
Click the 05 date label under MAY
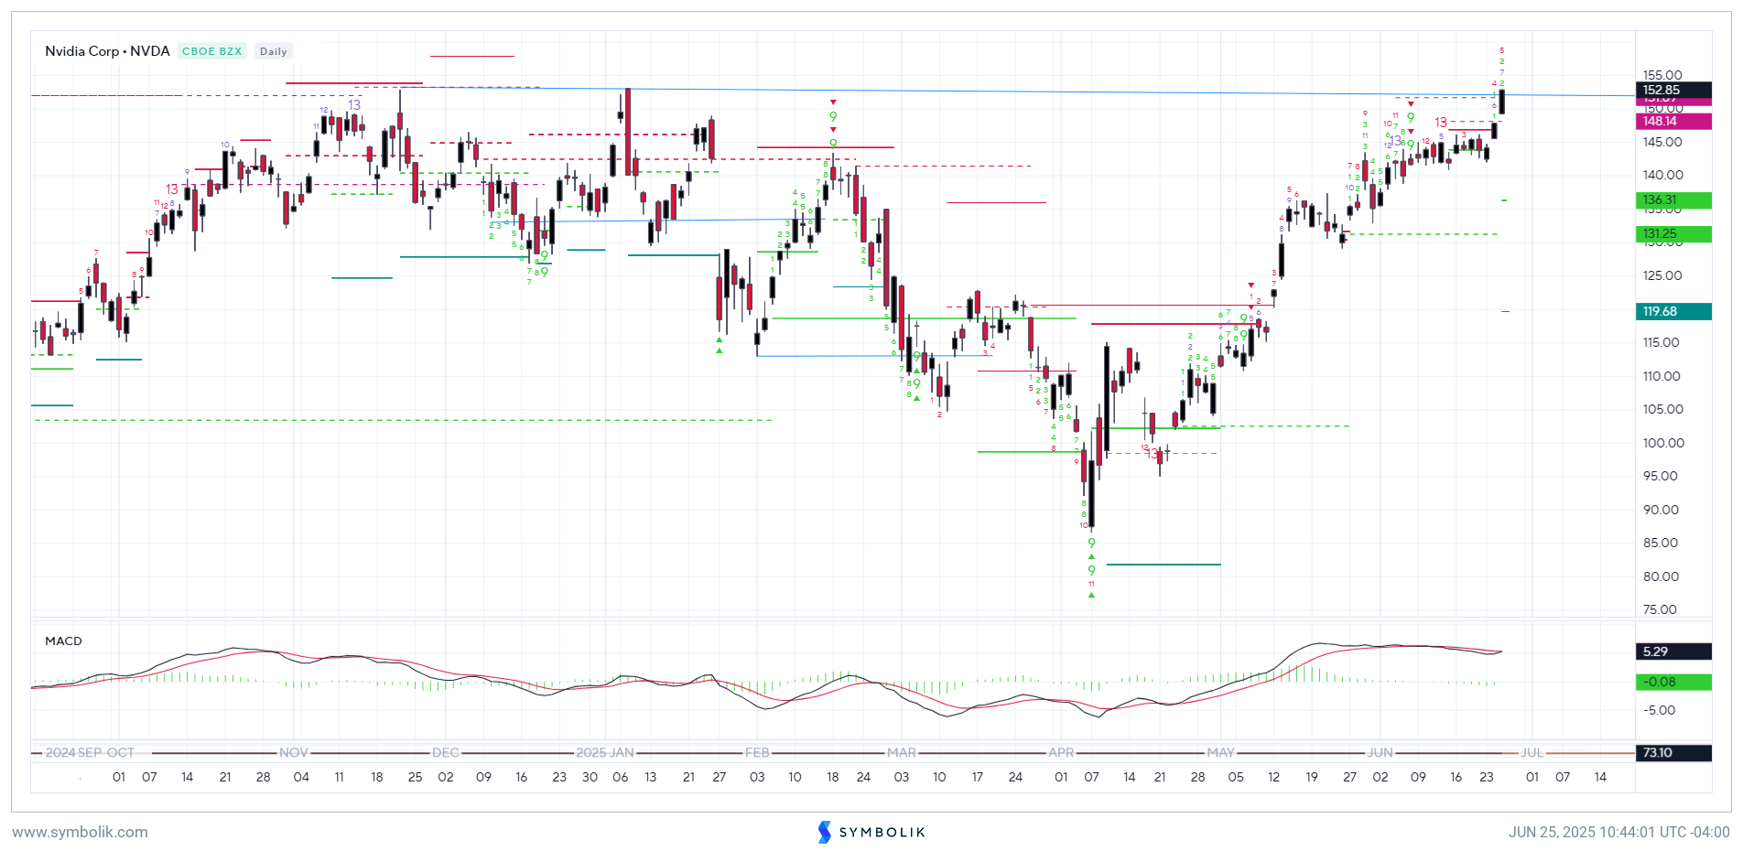click(1236, 777)
